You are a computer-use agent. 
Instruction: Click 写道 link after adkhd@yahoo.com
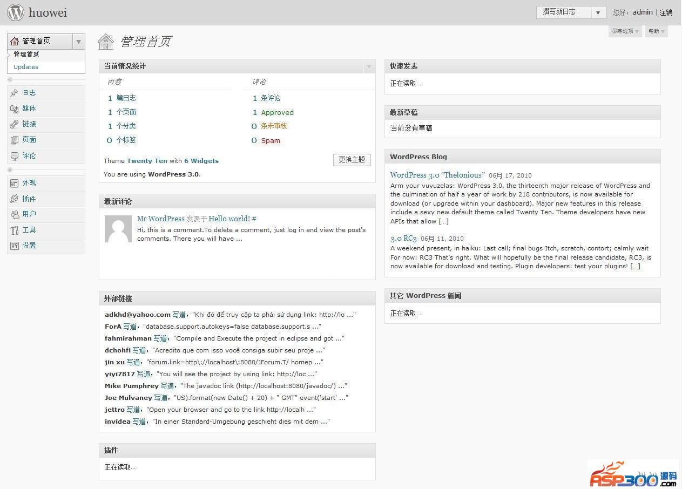(x=179, y=315)
